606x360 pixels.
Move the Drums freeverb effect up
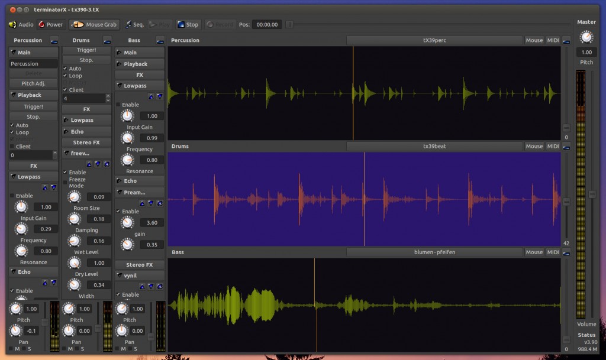tap(89, 164)
